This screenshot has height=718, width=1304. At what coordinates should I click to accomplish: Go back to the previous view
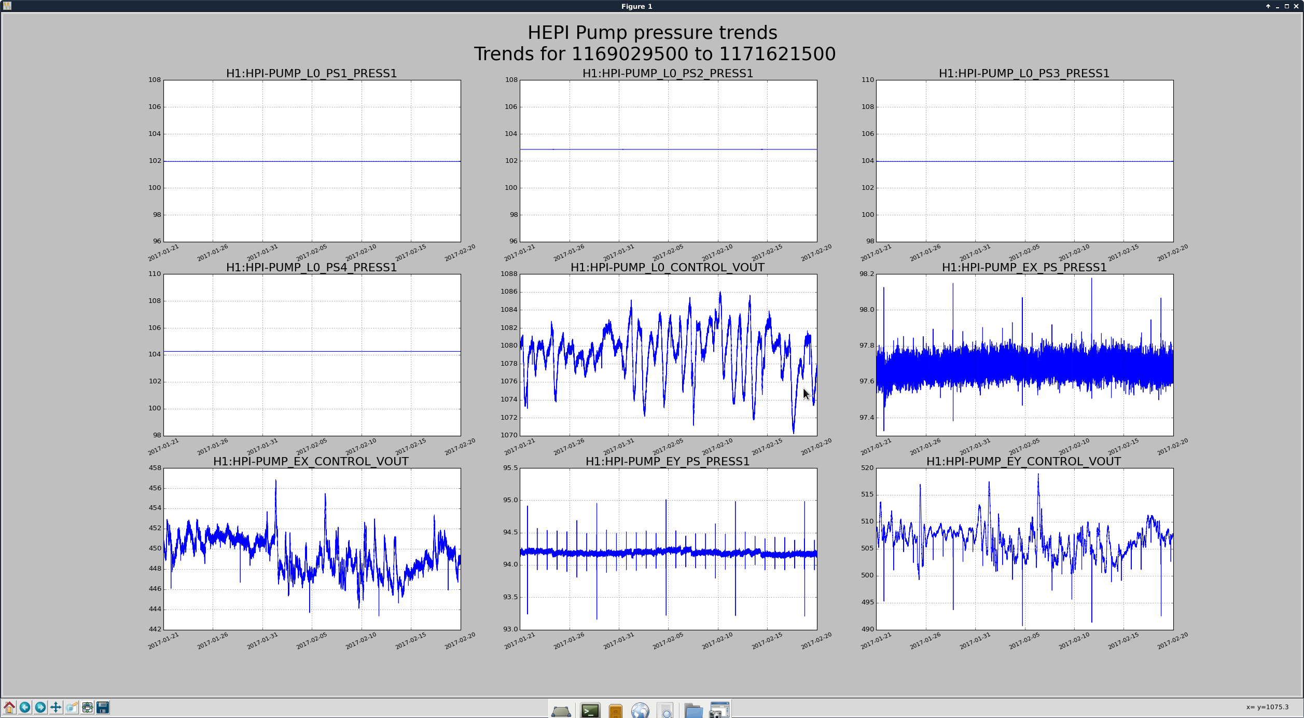tap(25, 707)
